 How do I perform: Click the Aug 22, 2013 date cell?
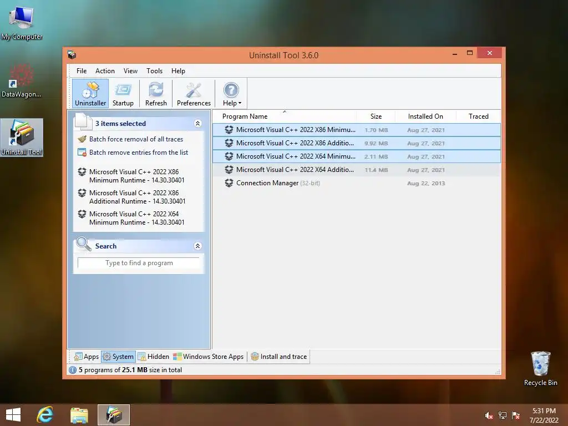(426, 183)
